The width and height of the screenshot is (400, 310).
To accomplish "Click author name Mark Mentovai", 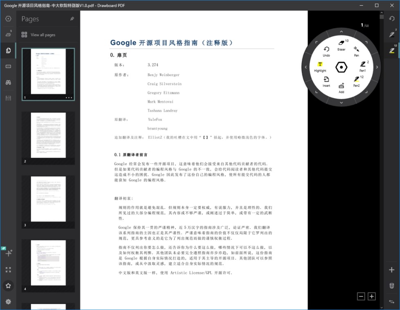I will [x=160, y=102].
